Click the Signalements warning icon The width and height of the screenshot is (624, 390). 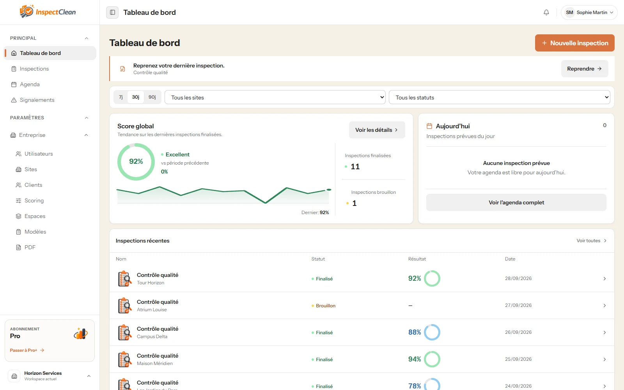tap(14, 100)
